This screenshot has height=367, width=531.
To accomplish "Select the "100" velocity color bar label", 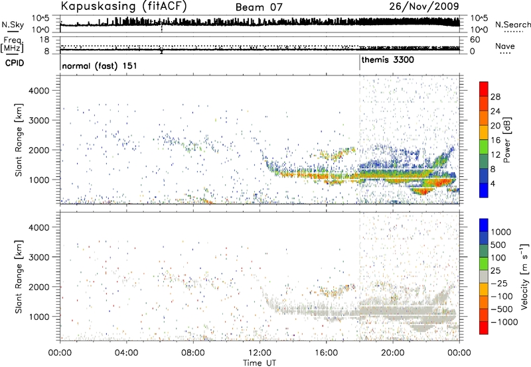I will [498, 258].
